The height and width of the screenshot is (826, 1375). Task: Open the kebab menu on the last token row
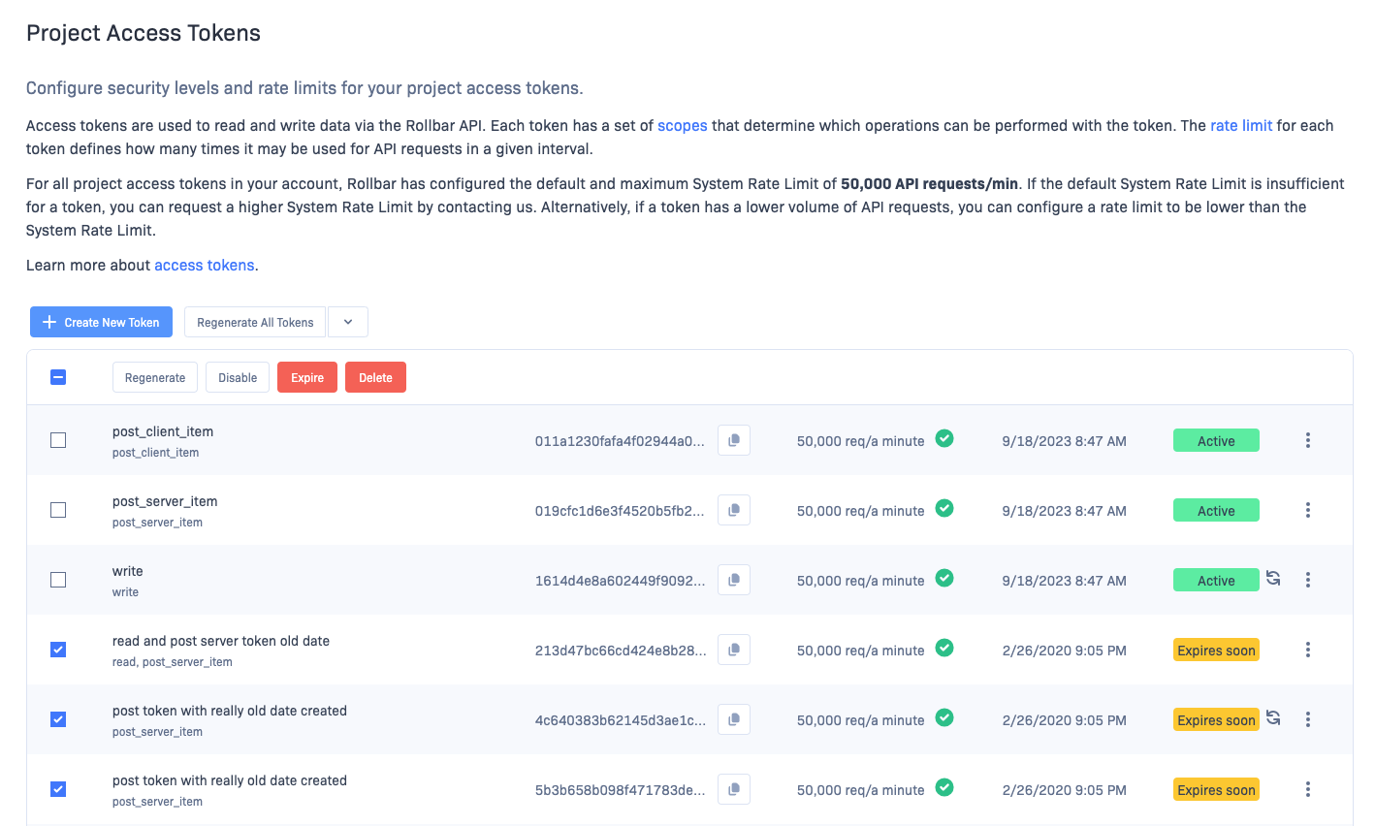[1307, 788]
